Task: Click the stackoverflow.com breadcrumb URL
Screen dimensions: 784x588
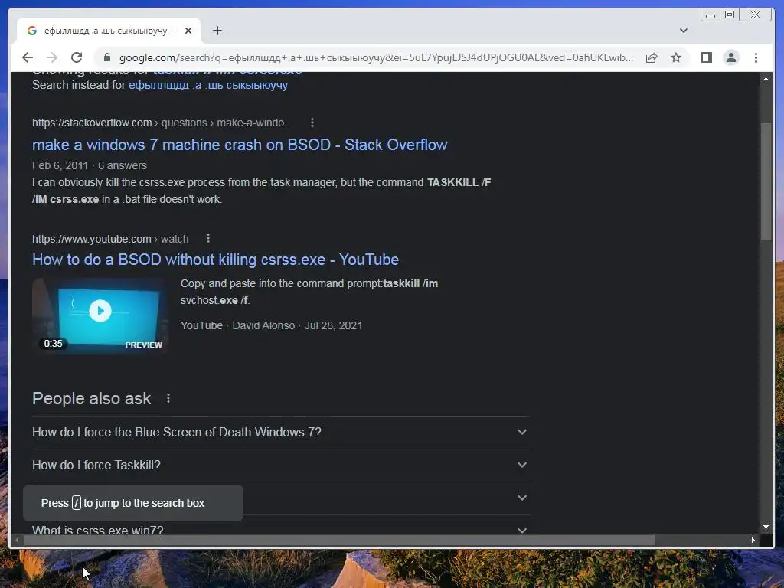Action: 162,122
